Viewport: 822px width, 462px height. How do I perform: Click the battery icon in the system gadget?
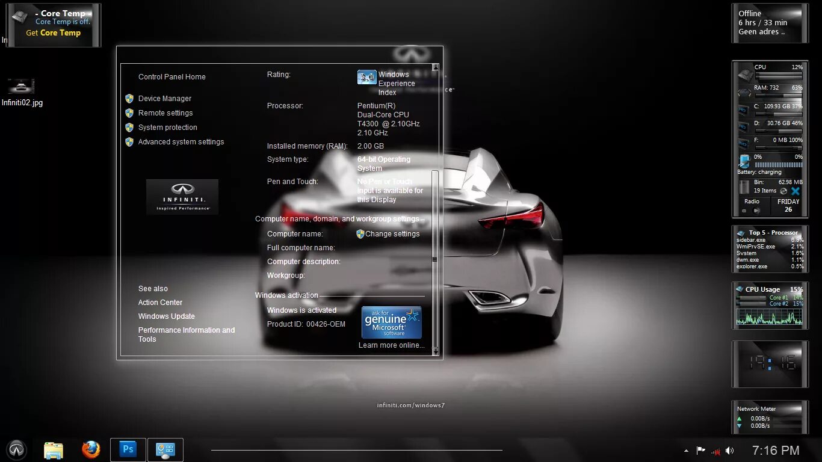(x=744, y=161)
